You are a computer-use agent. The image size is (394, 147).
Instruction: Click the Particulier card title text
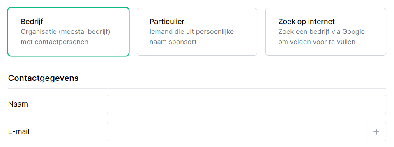coord(167,22)
